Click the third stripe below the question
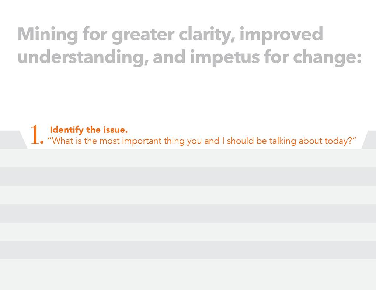 pyautogui.click(x=188, y=195)
